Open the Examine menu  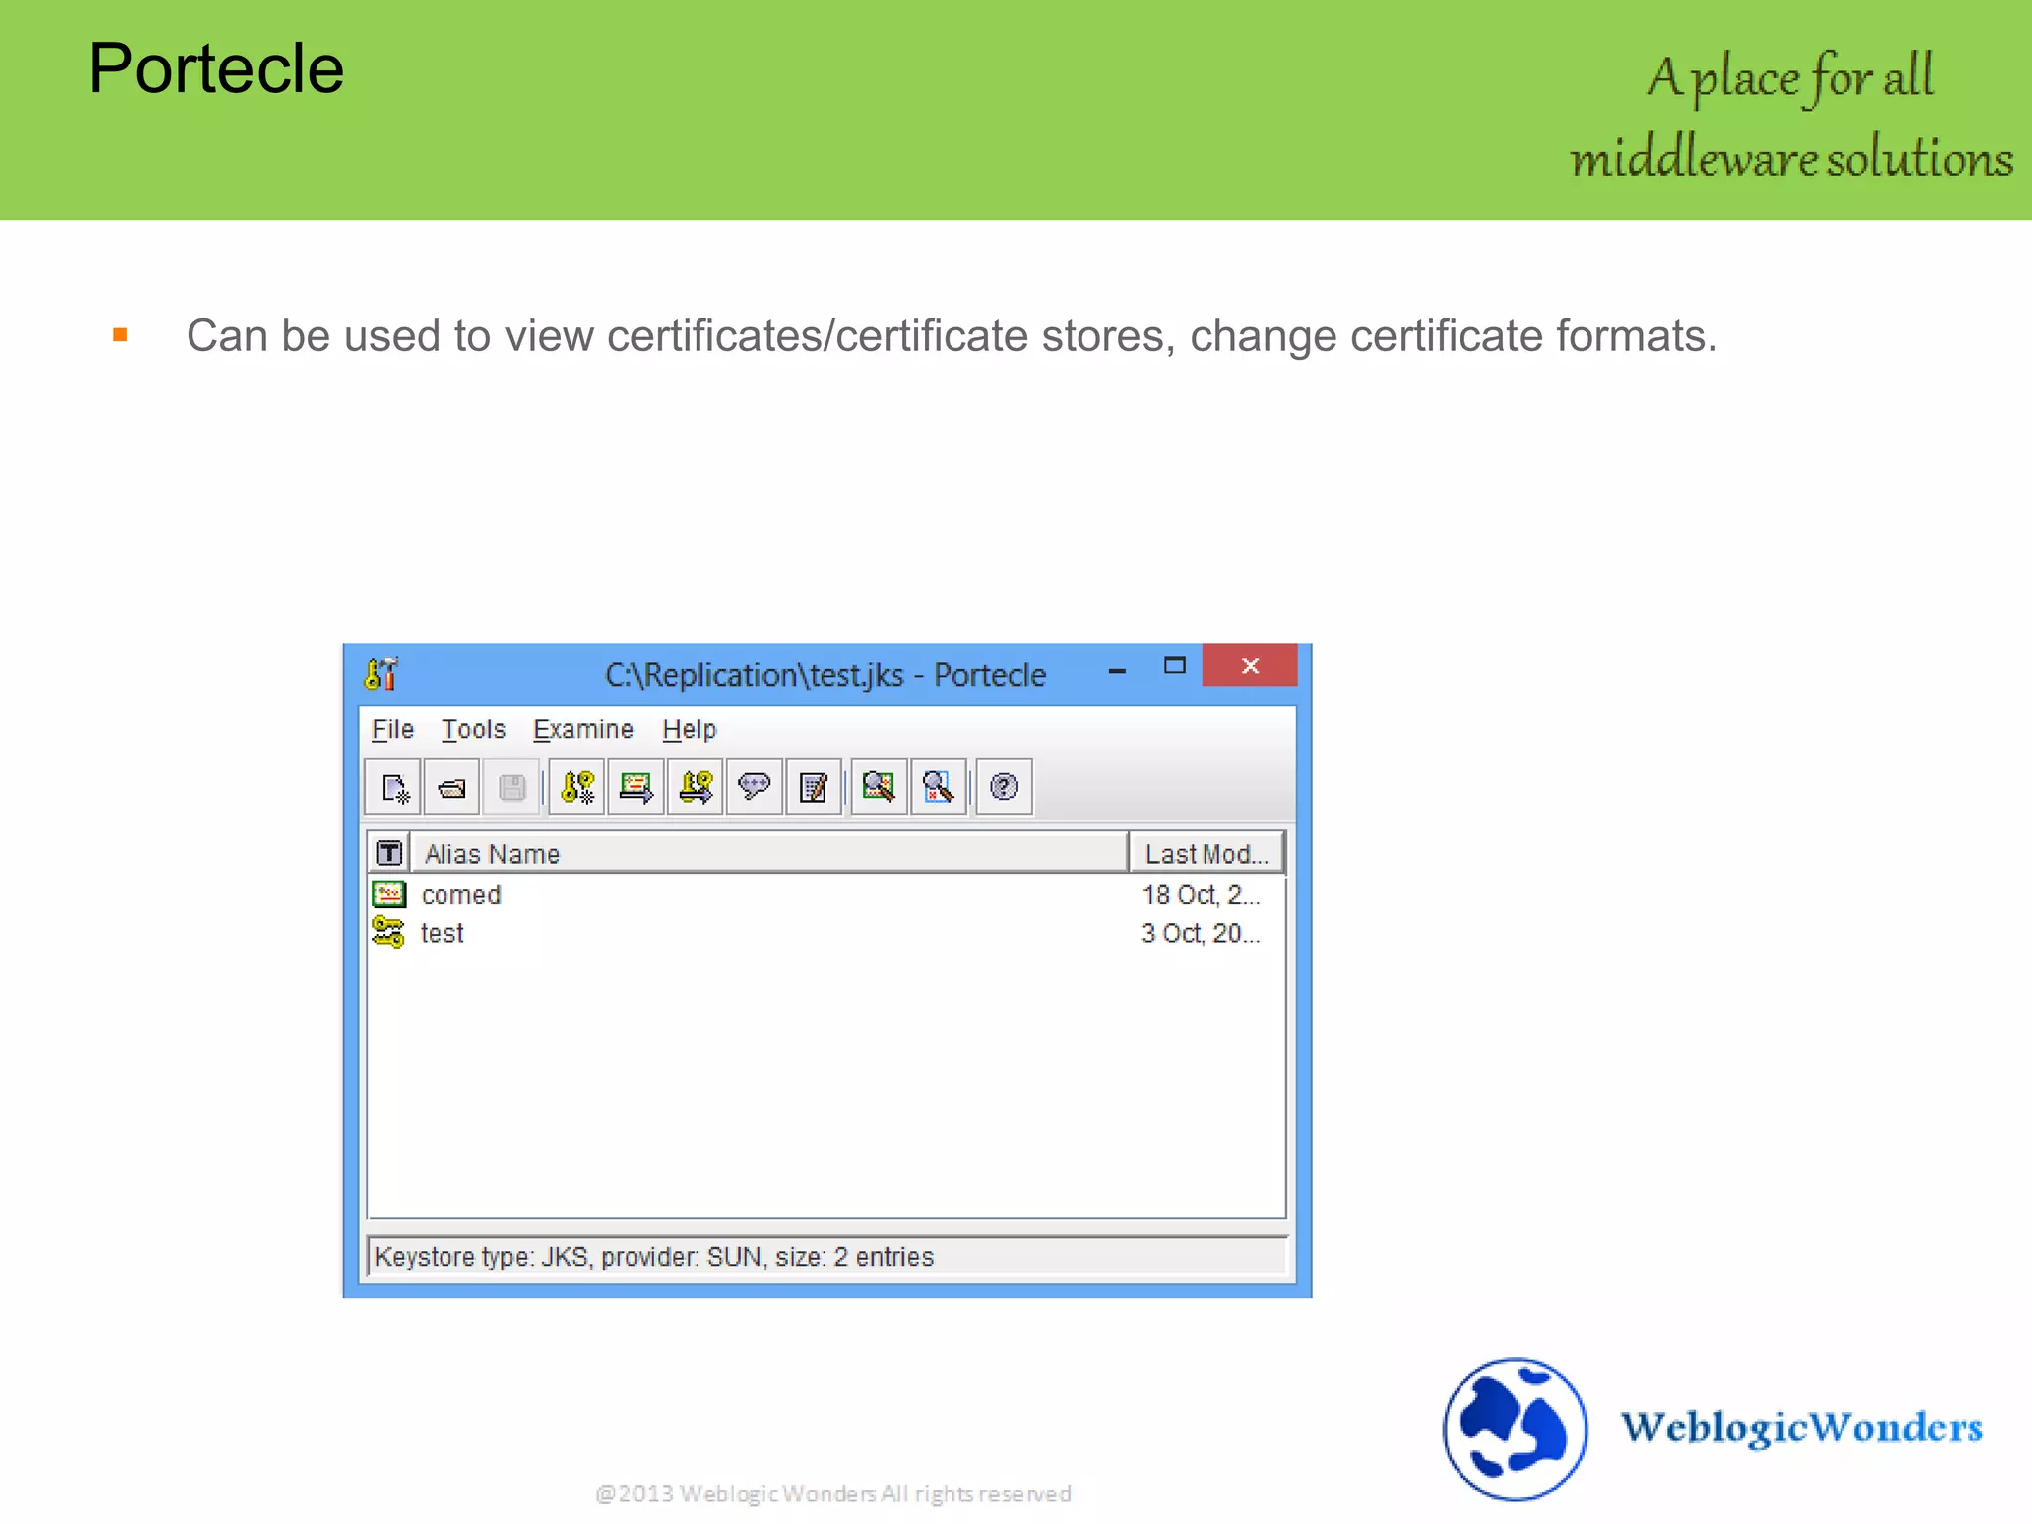tap(583, 730)
